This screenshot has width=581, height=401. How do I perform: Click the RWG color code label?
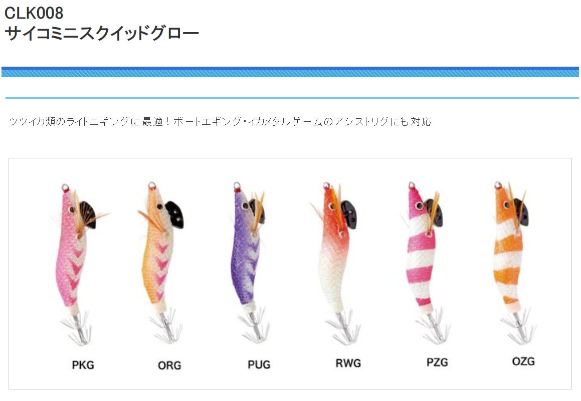tap(348, 363)
